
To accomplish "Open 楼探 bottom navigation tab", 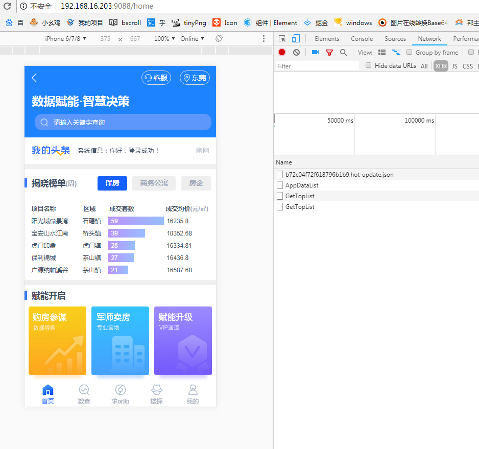I will coord(156,394).
